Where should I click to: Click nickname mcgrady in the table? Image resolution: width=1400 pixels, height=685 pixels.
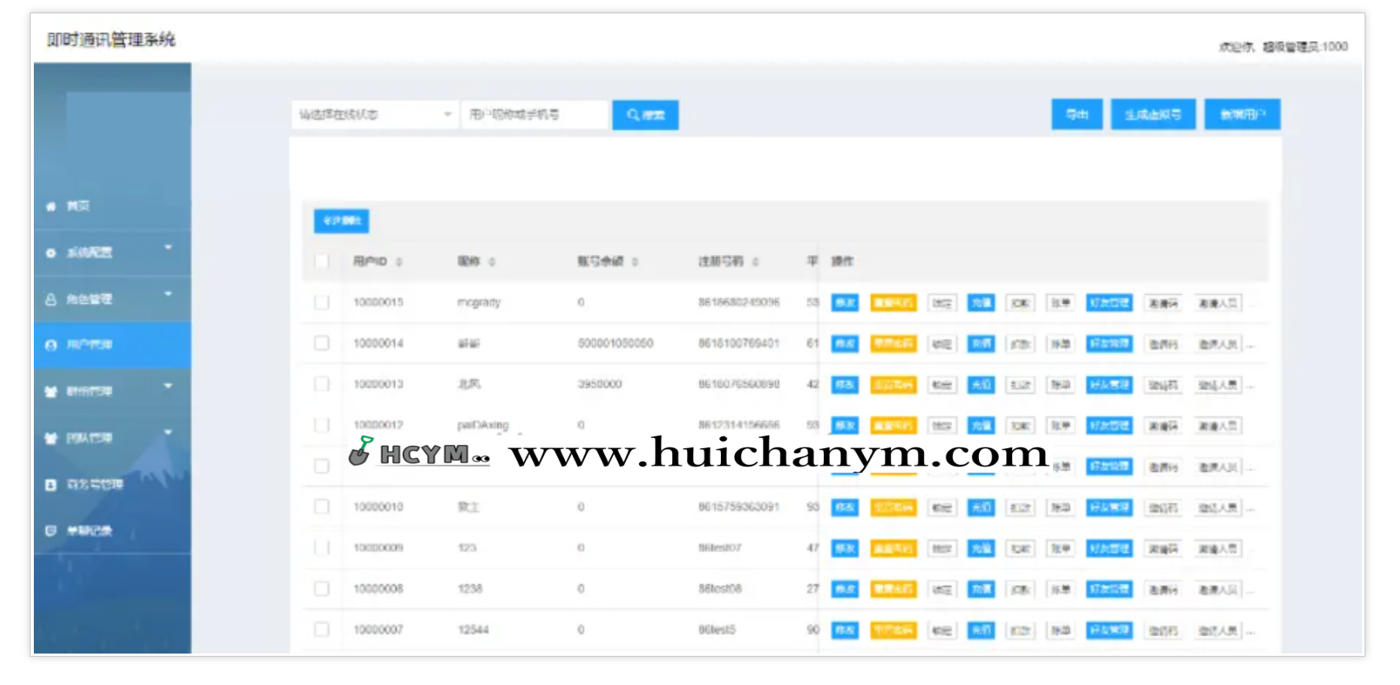[478, 302]
